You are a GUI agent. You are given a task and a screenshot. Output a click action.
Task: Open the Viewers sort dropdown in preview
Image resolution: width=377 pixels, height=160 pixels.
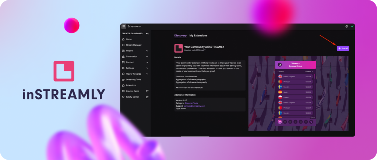pyautogui.click(x=309, y=71)
